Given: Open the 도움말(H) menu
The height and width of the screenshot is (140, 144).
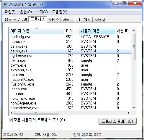Looking at the screenshot, I should point(60,12).
